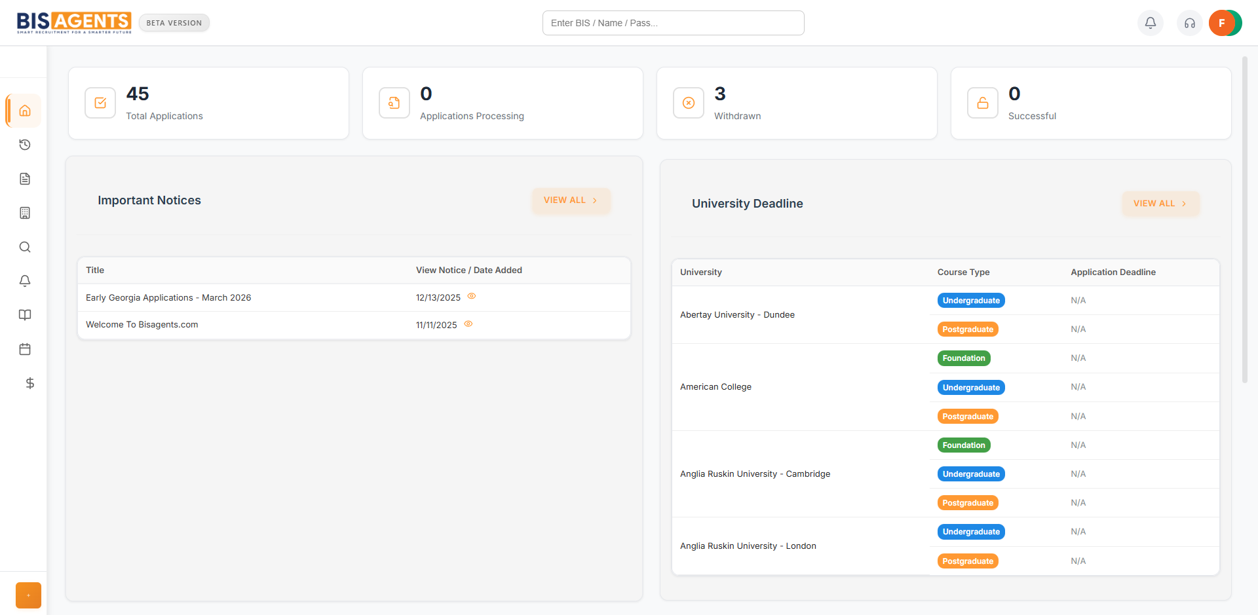Open the open-book sidebar icon
This screenshot has height=615, width=1258.
pos(25,315)
